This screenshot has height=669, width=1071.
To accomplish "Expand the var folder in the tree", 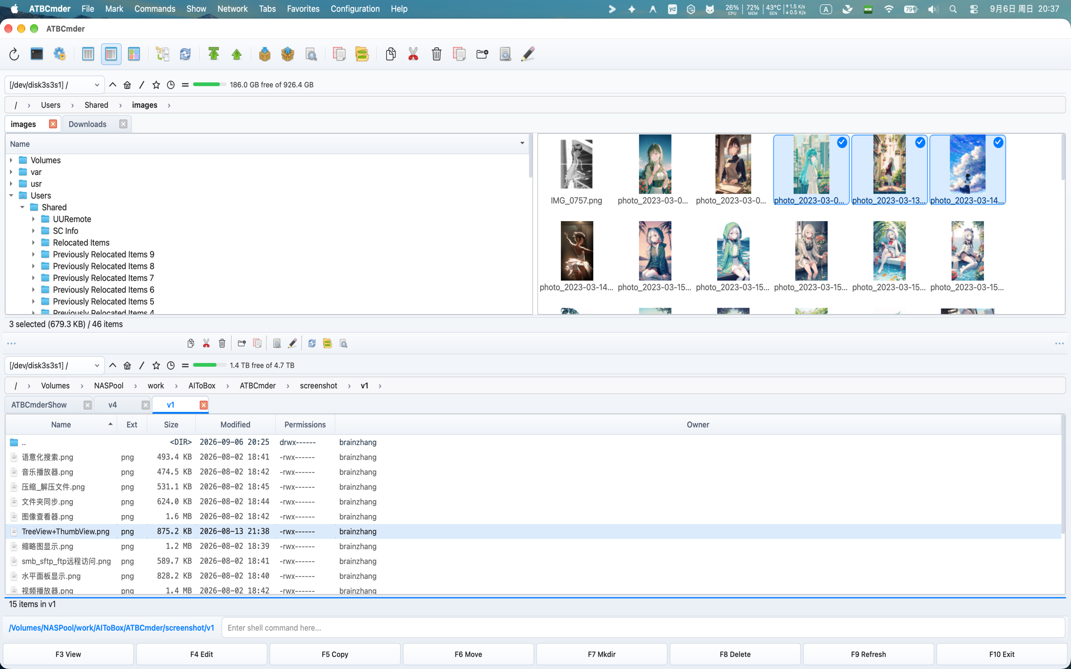I will pyautogui.click(x=12, y=172).
